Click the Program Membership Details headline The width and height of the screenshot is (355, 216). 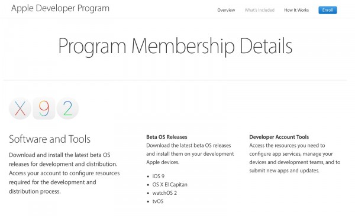(175, 46)
